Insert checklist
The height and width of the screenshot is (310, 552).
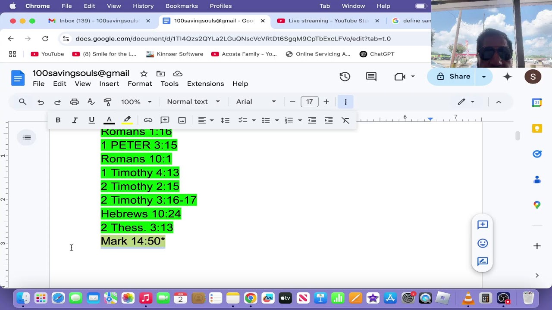[x=243, y=120]
